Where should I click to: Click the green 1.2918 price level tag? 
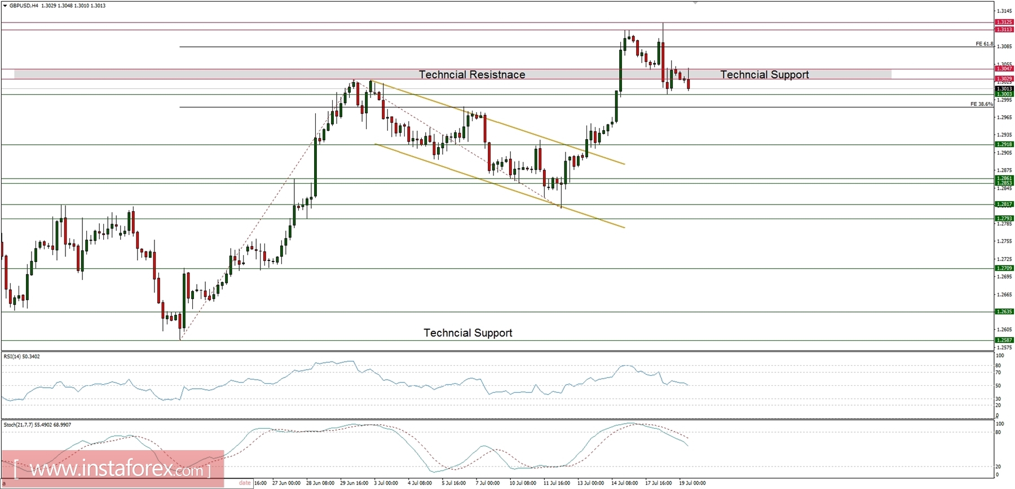1004,144
